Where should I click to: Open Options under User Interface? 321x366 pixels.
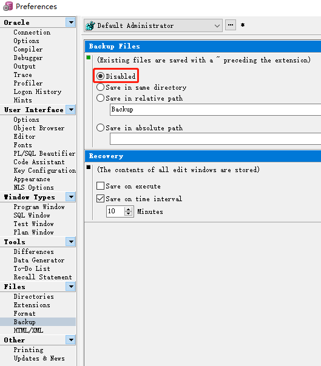click(26, 119)
